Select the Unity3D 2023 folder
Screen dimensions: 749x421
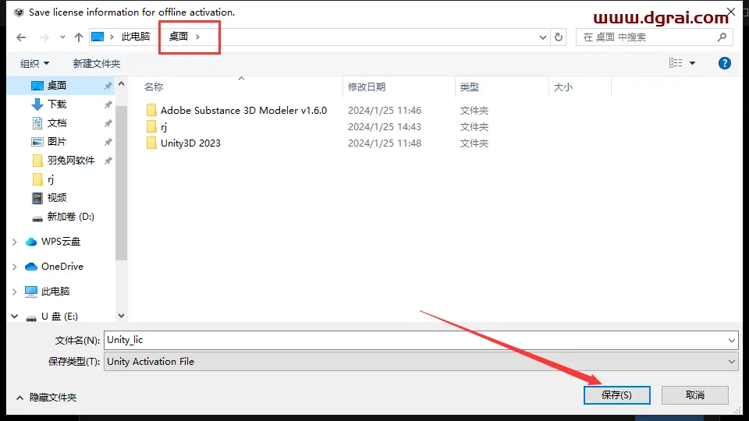pos(190,143)
